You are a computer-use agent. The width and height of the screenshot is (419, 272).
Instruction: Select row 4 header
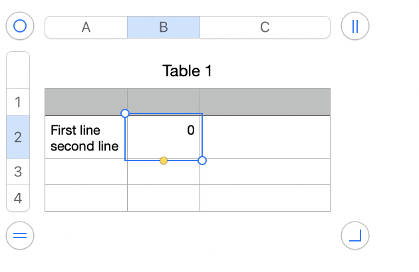point(18,198)
